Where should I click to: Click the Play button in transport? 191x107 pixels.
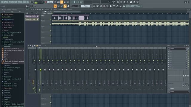click(x=39, y=2)
